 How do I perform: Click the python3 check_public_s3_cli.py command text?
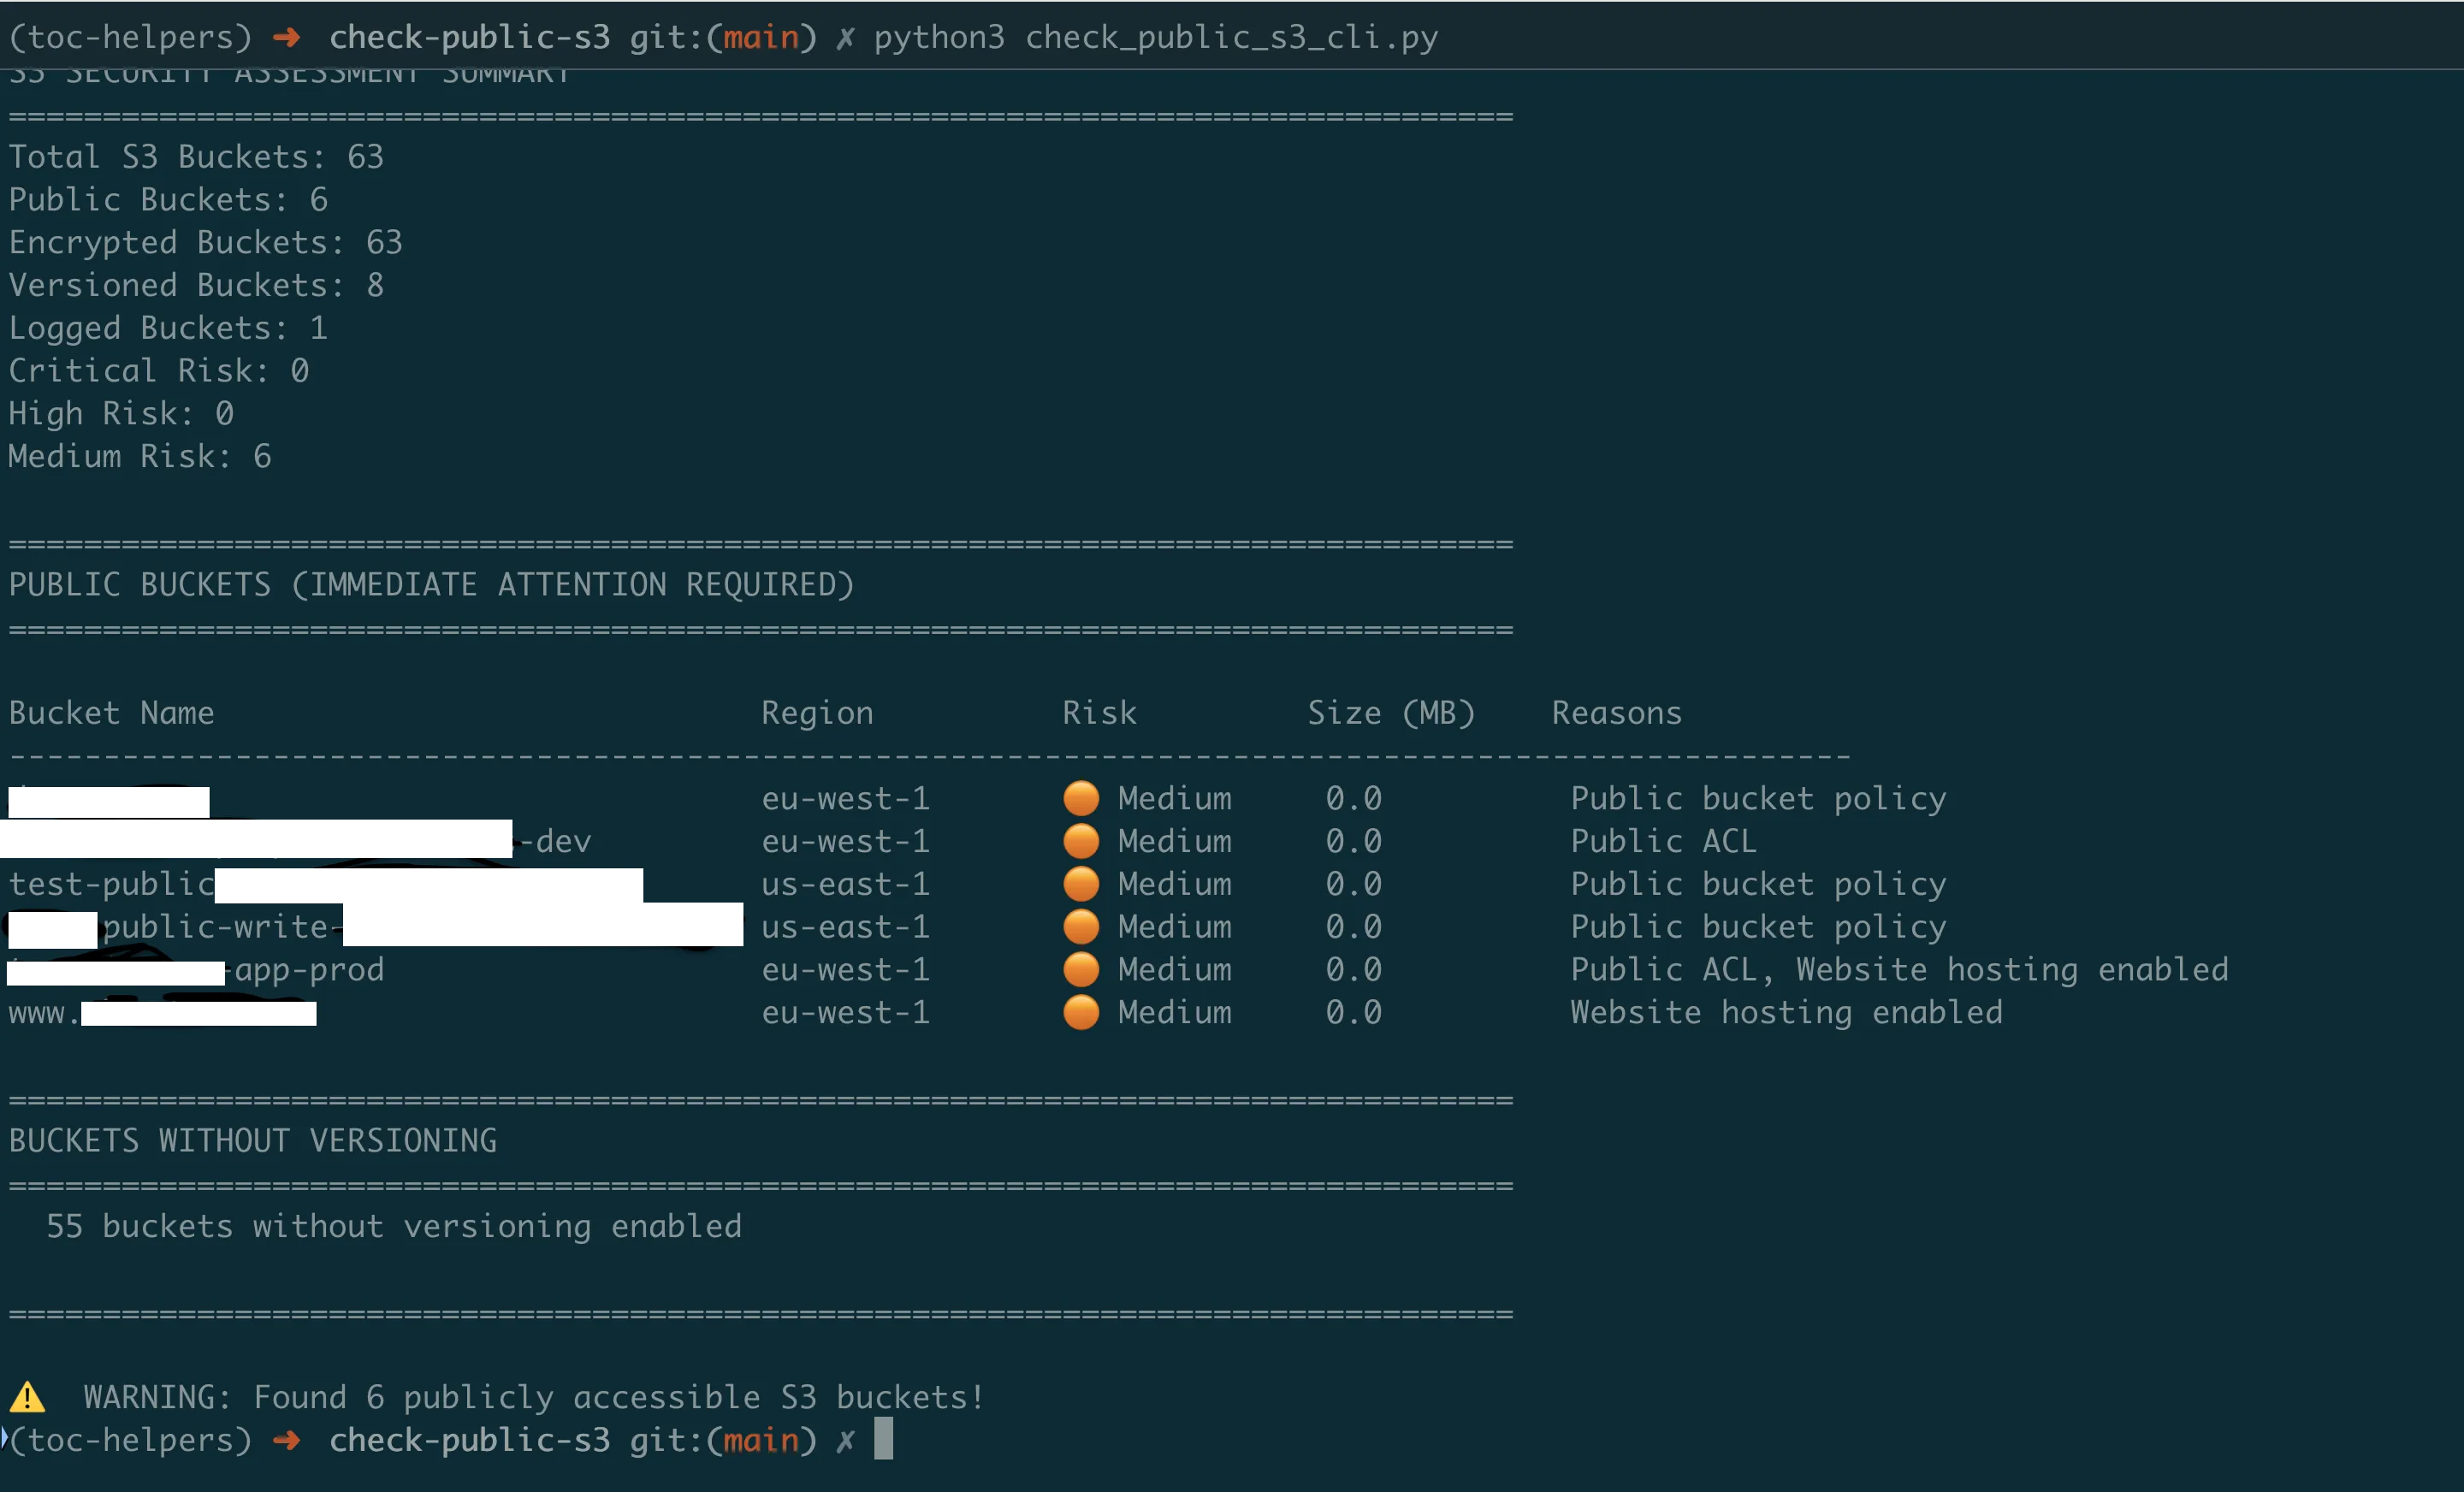(x=1155, y=37)
